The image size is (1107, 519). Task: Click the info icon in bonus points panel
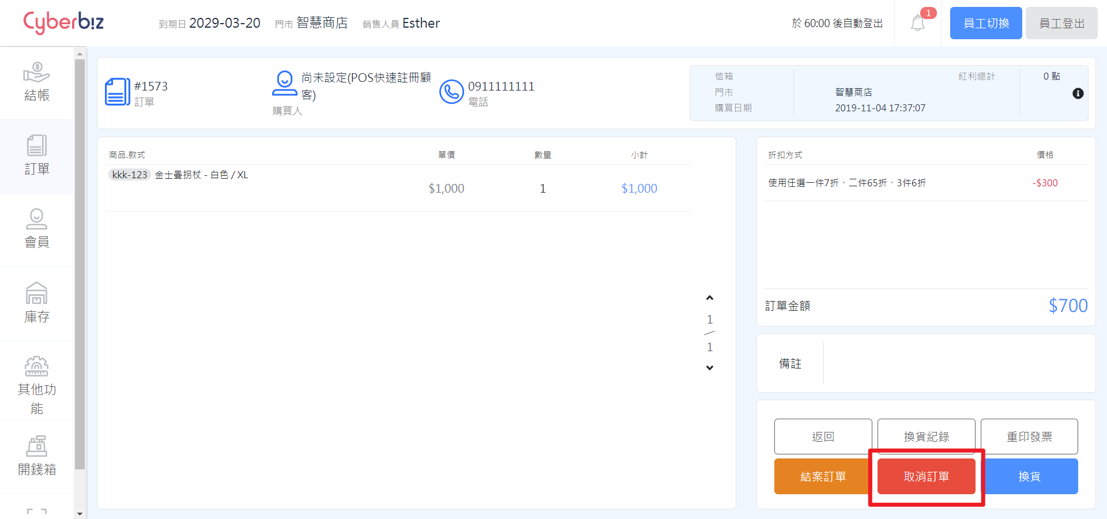point(1078,93)
